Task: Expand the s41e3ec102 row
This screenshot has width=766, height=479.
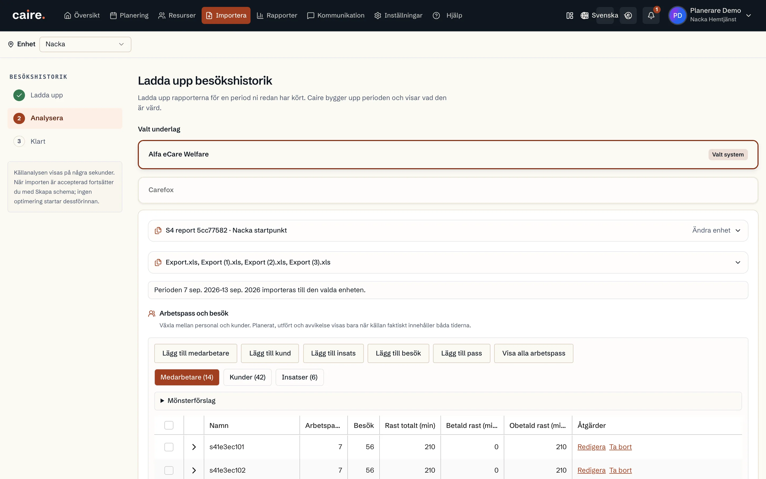Action: click(x=194, y=470)
